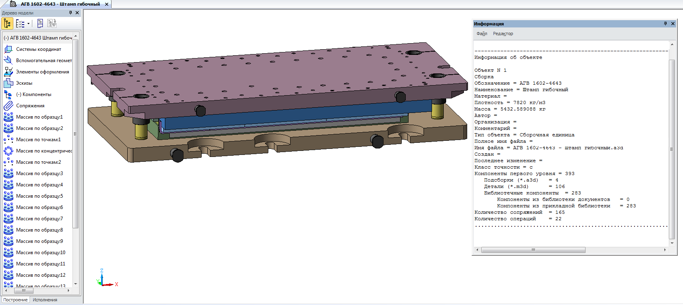The image size is (683, 305).
Task: Select the Построение tab at bottom
Action: 15,300
